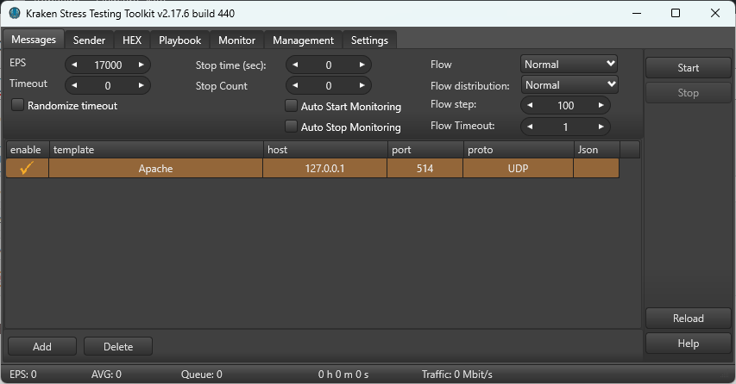Screen dimensions: 736x384
Task: Decrease Stop Count with left arrow
Action: [295, 85]
